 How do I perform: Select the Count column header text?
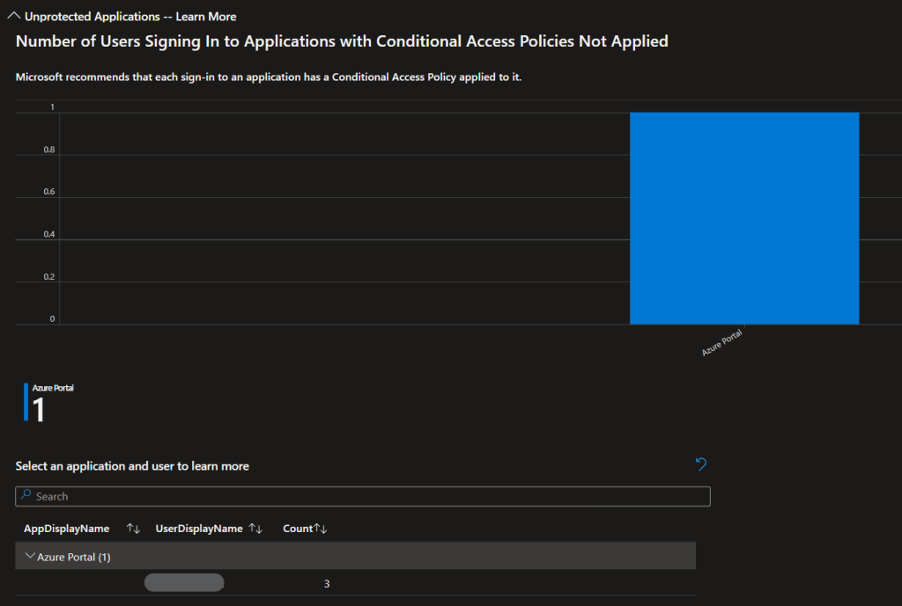[298, 529]
